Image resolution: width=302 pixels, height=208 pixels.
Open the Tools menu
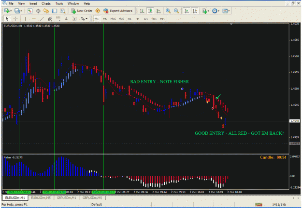click(x=59, y=3)
